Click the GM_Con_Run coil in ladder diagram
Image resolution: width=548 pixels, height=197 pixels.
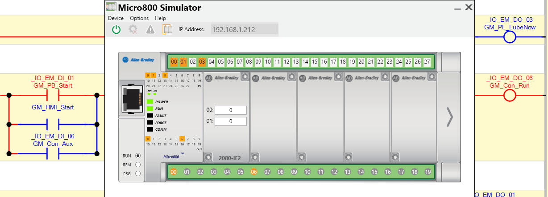pos(510,95)
